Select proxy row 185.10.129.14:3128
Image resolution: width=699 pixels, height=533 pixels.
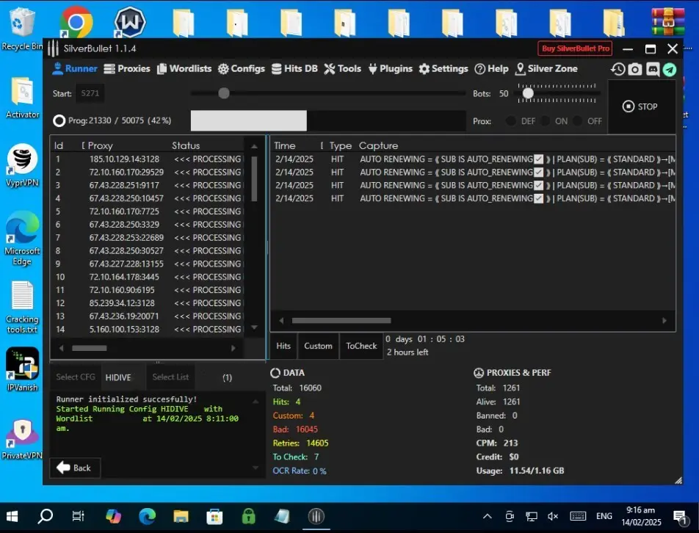148,159
